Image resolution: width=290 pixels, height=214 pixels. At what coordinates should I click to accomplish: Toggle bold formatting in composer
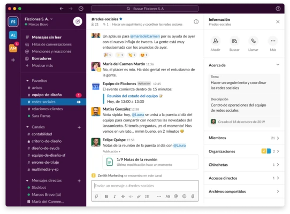click(106, 196)
